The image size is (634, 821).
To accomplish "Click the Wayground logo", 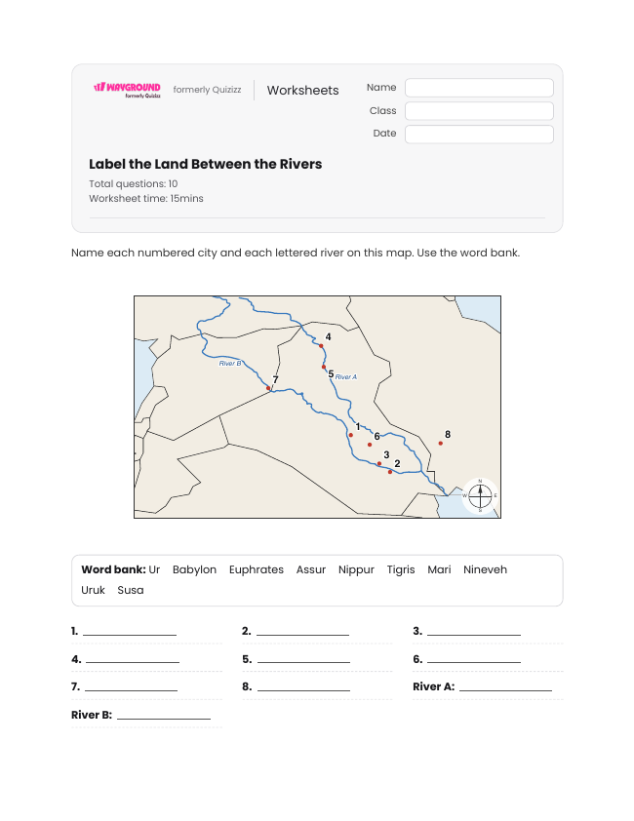I will click(x=127, y=89).
